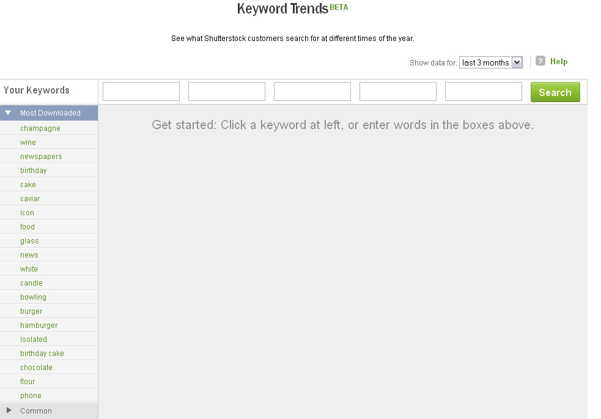The image size is (601, 419).
Task: Expand the Common keyword section
Action: click(x=49, y=410)
